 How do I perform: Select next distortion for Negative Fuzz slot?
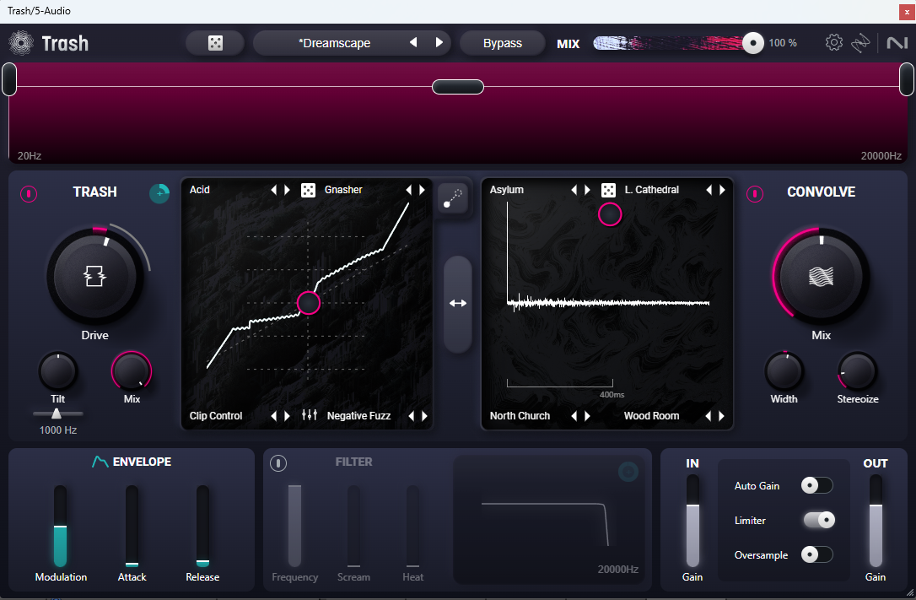[x=425, y=416]
